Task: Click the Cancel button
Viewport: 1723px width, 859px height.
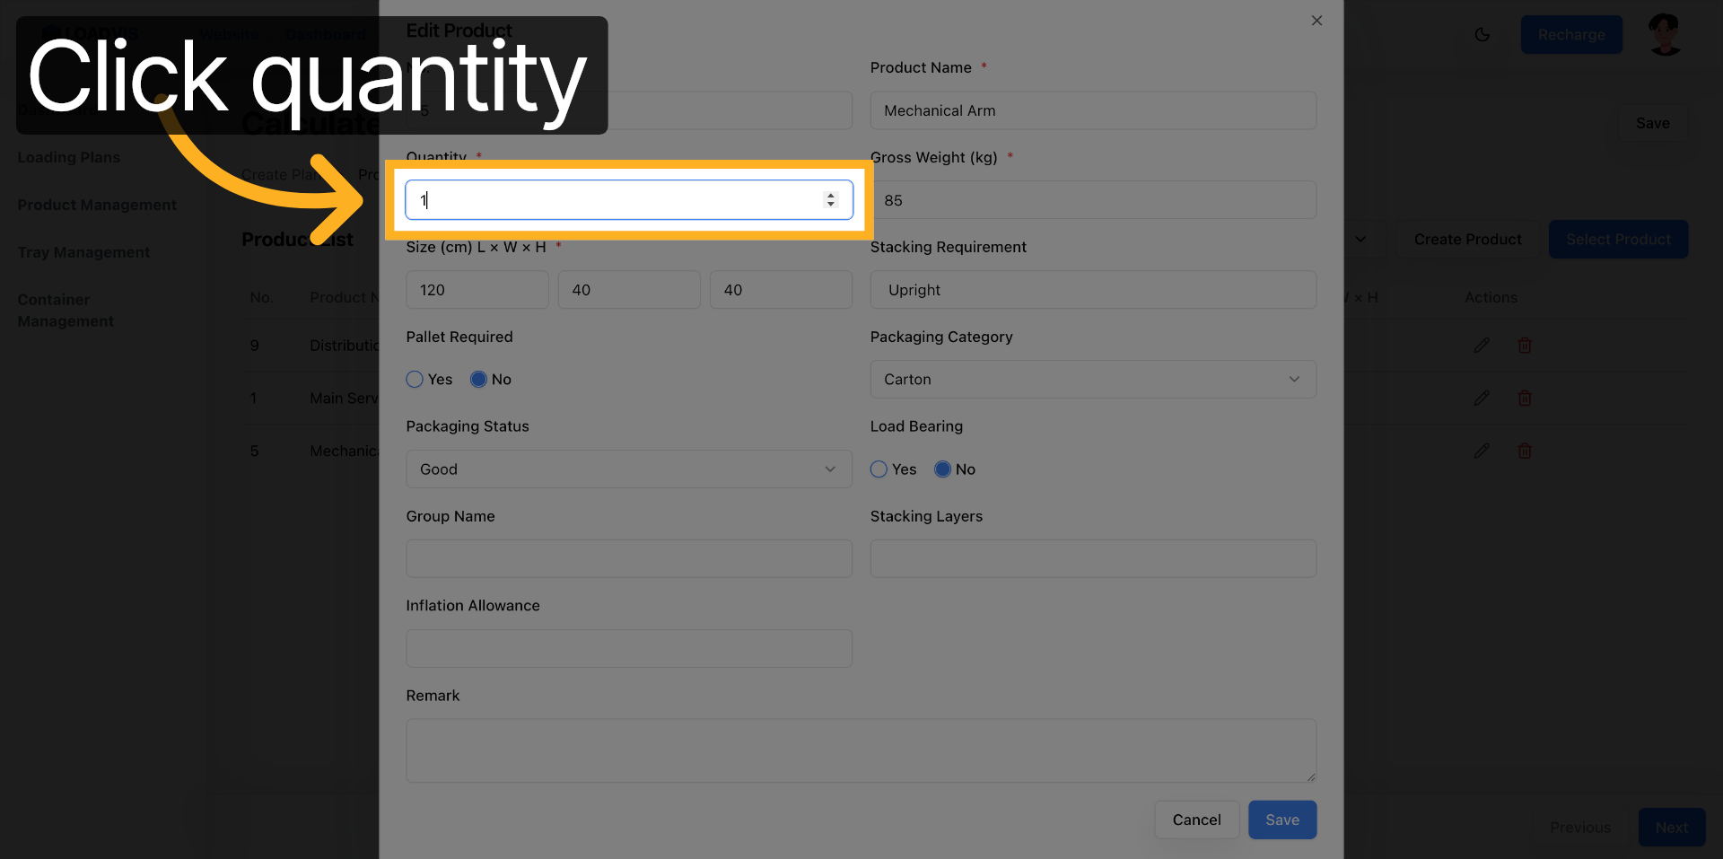Action: coord(1196,820)
